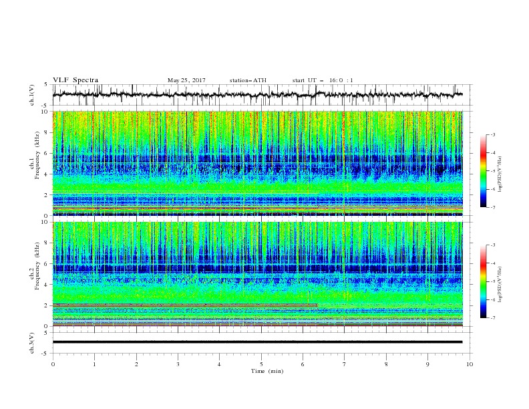This screenshot has width=529, height=409.
Task: Click the ch.1 colorbar next to the upper spectrogram
Action: point(483,171)
